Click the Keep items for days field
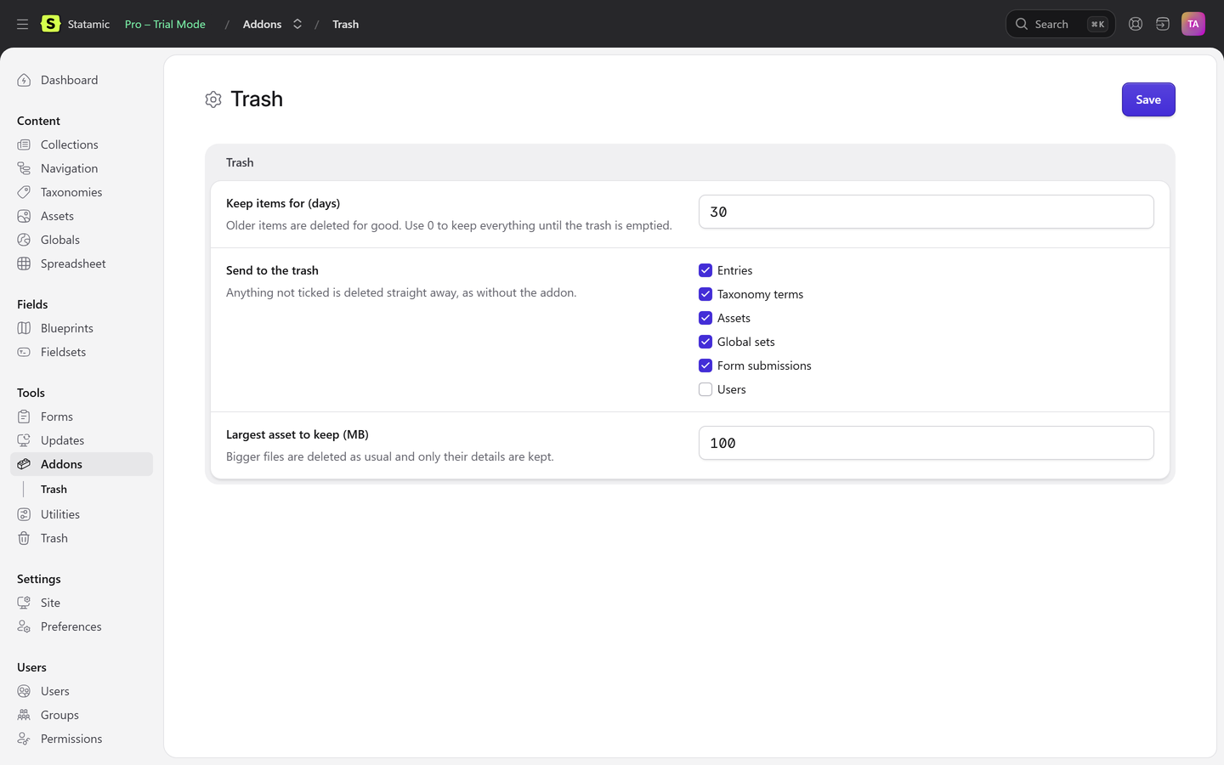Viewport: 1224px width, 765px height. click(926, 212)
